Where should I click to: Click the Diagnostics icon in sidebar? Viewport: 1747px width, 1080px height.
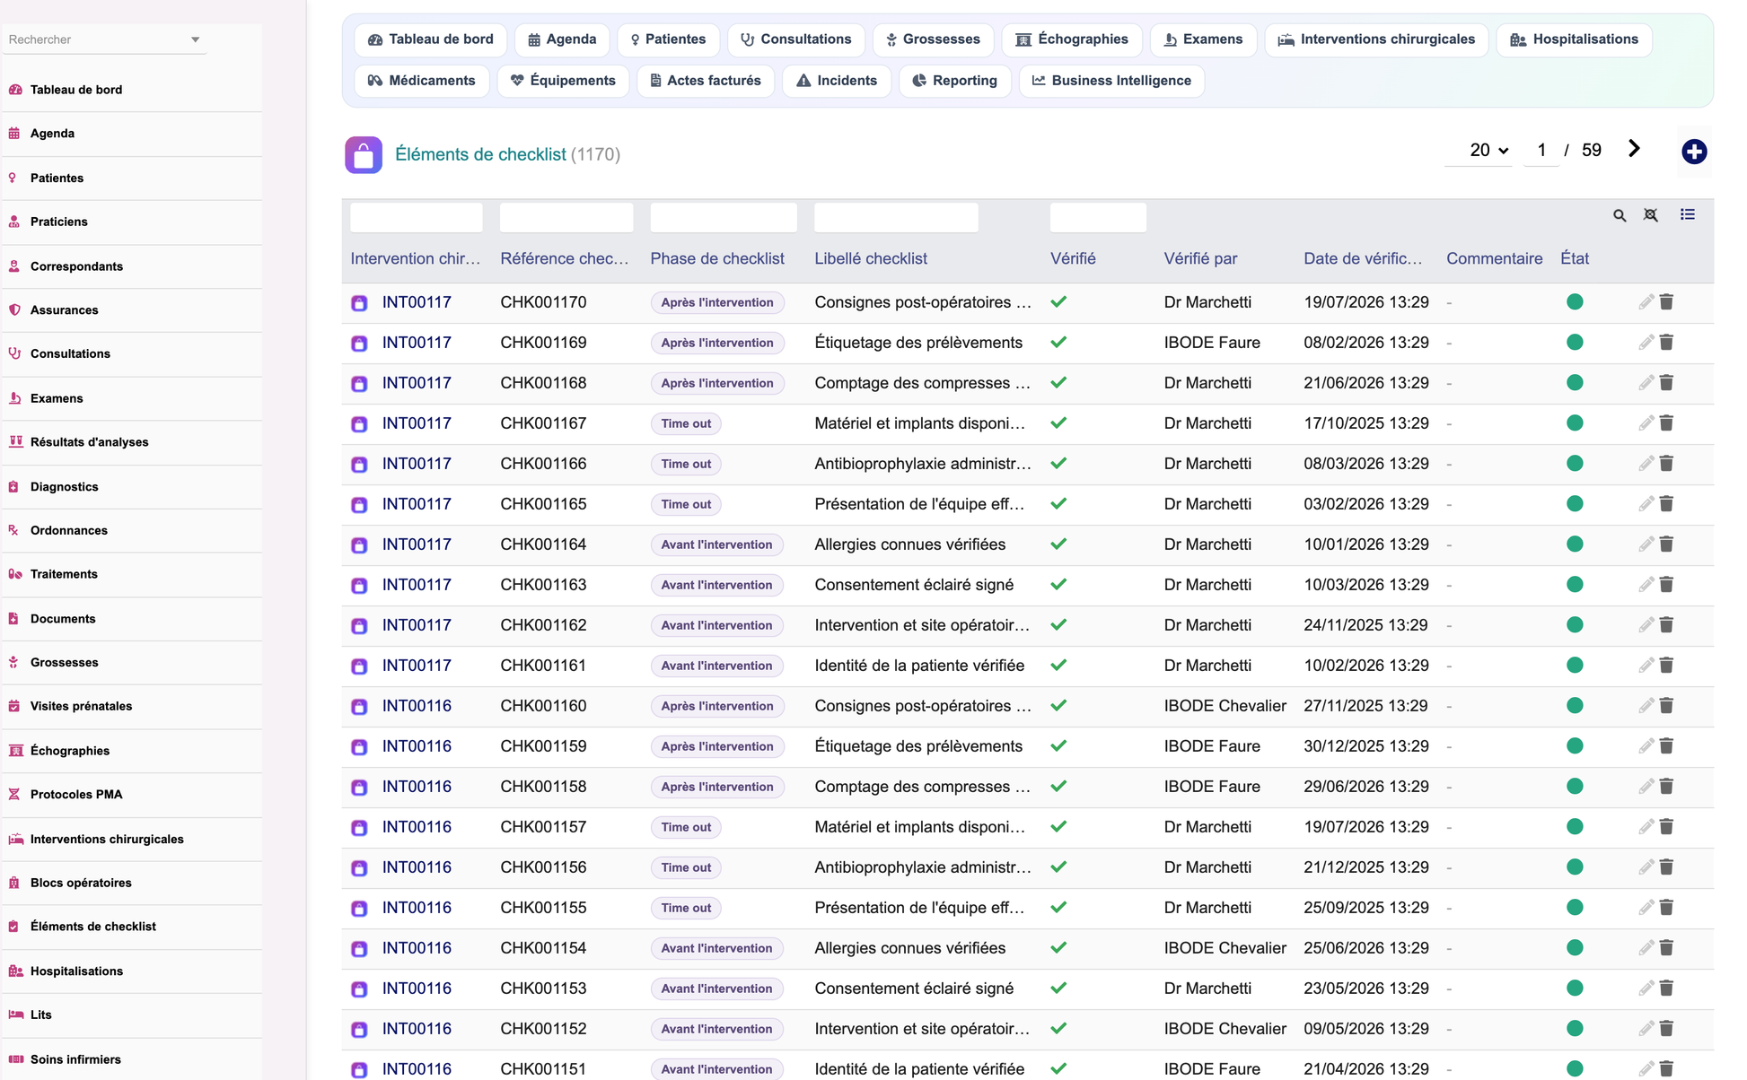pos(14,486)
